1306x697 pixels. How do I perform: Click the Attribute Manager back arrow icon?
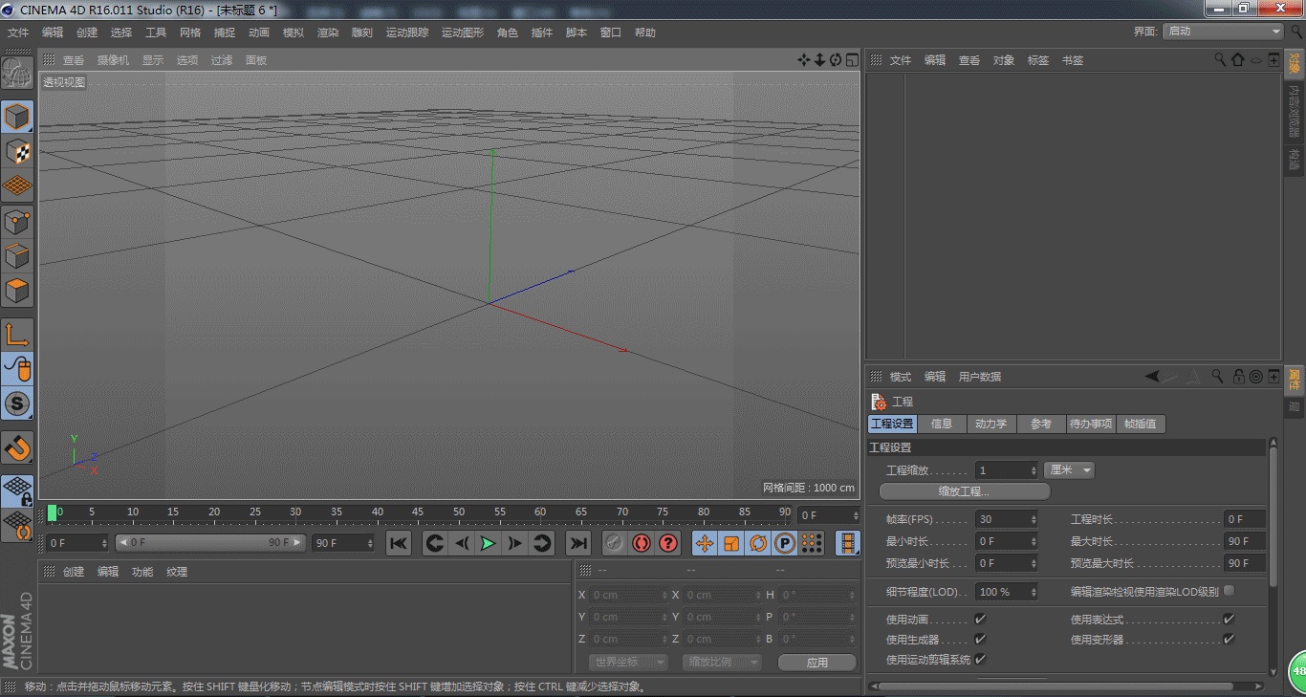pos(1153,377)
